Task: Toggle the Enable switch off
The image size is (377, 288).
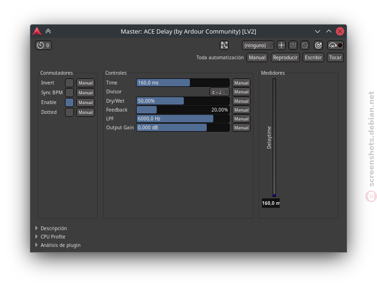Action: 70,103
